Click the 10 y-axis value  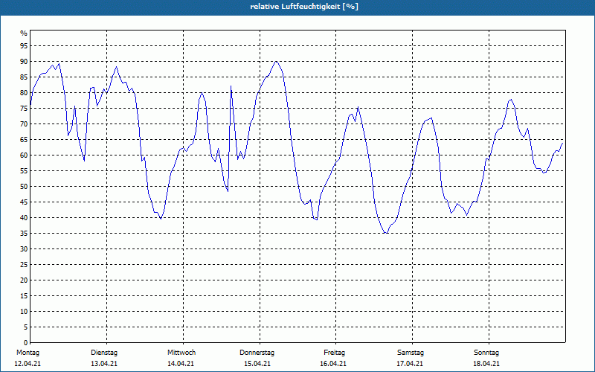(24, 311)
